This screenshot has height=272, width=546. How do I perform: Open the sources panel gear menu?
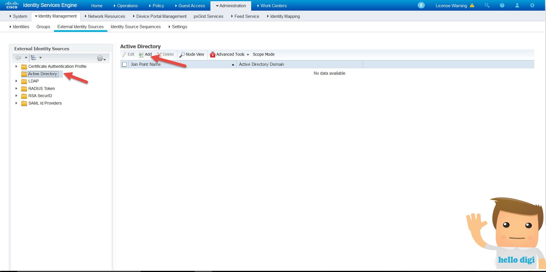[x=101, y=58]
